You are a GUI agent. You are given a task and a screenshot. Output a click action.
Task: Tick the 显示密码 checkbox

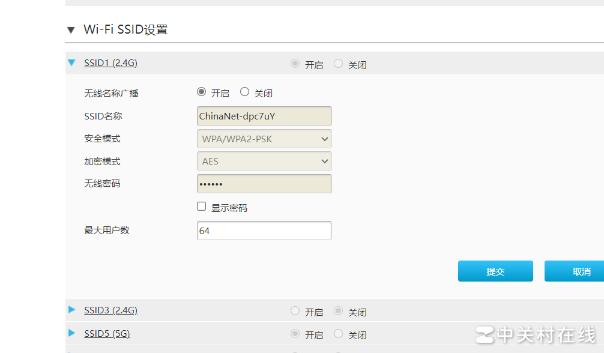click(x=202, y=207)
